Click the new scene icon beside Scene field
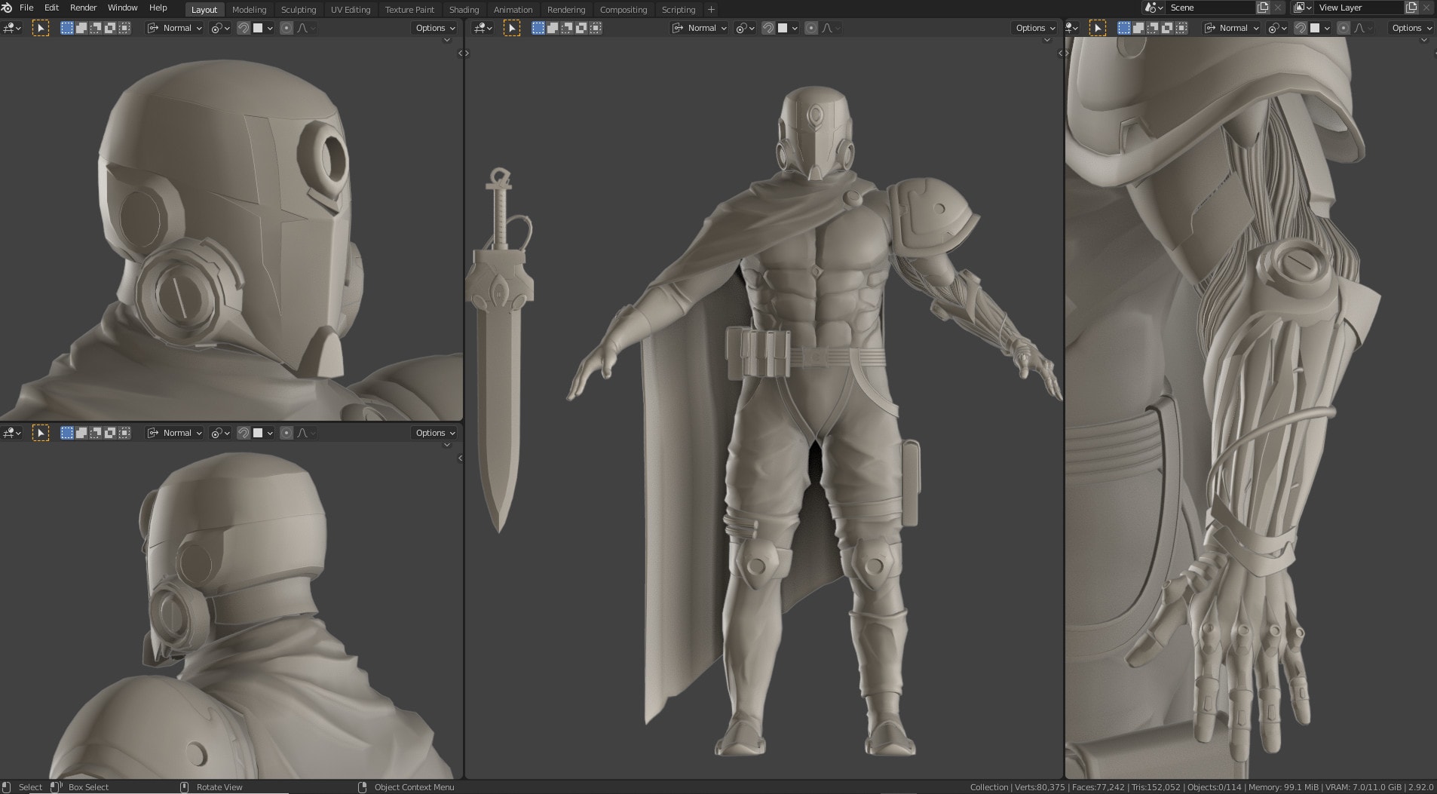Image resolution: width=1437 pixels, height=794 pixels. pos(1263,8)
